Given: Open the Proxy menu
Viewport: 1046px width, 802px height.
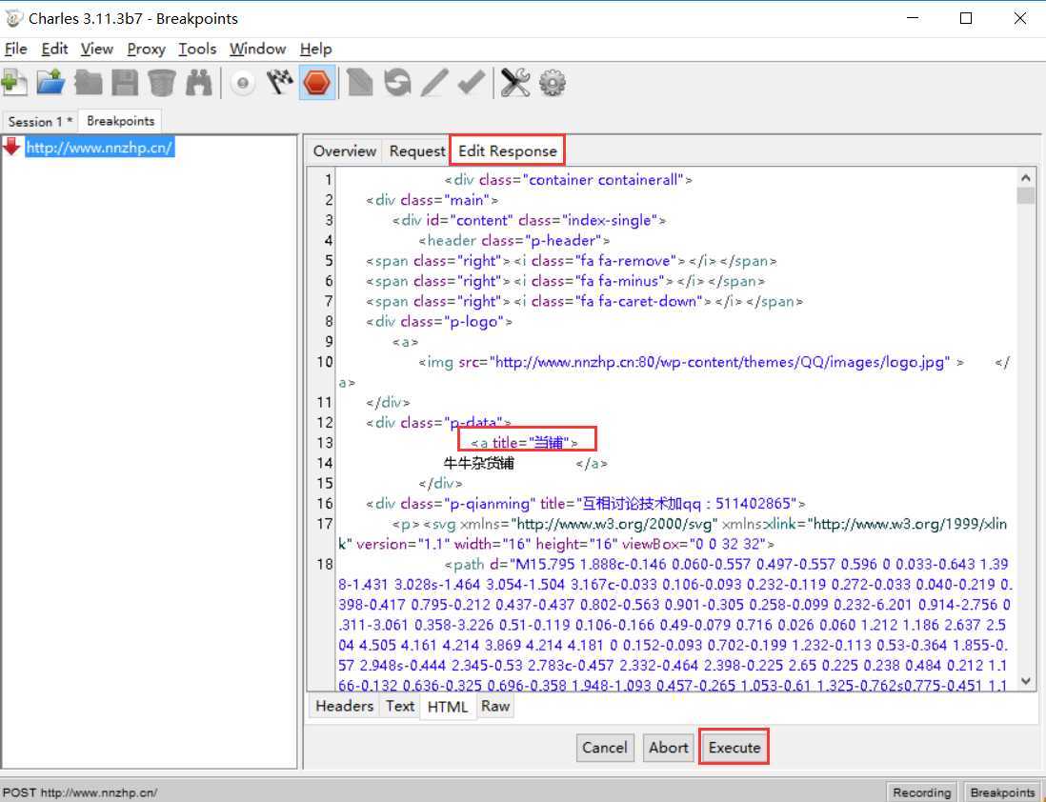Looking at the screenshot, I should [146, 49].
